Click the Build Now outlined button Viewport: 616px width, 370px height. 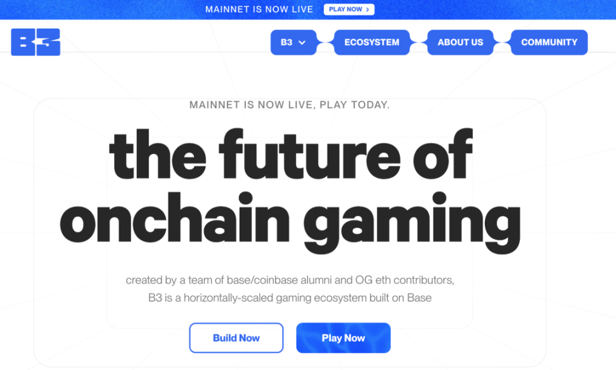[x=236, y=338]
